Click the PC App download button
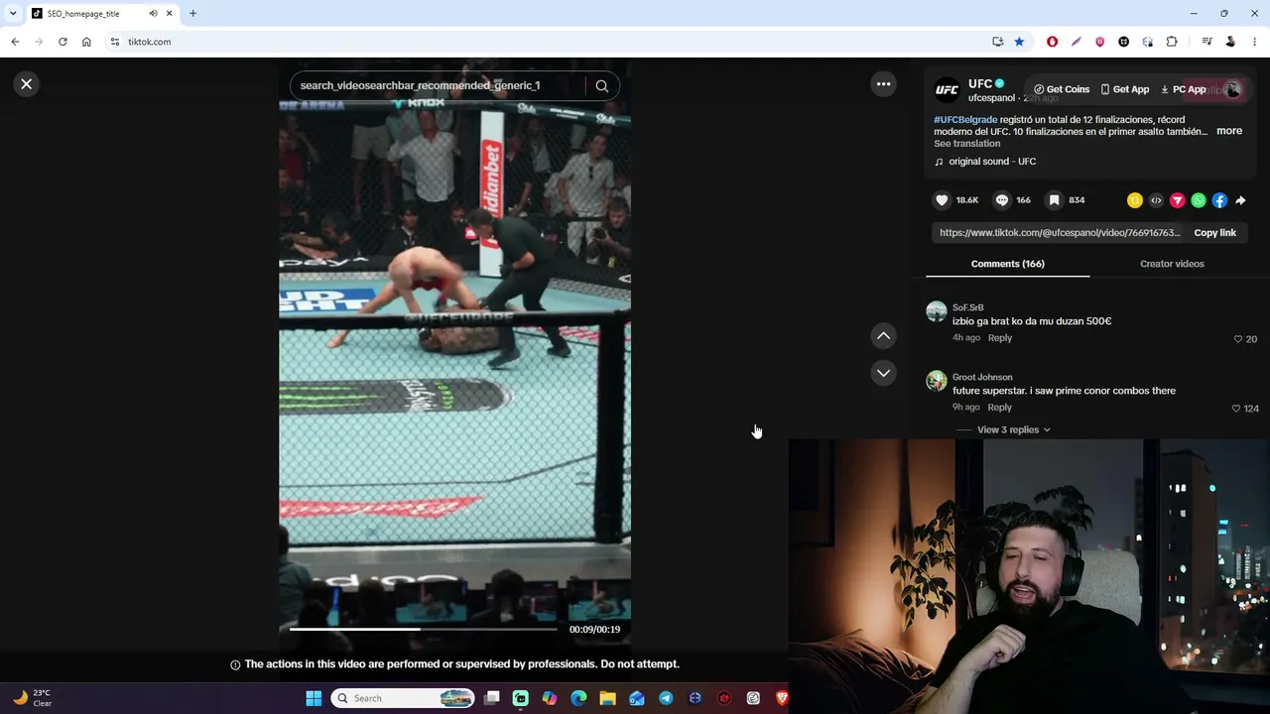This screenshot has height=714, width=1270. [x=1183, y=90]
